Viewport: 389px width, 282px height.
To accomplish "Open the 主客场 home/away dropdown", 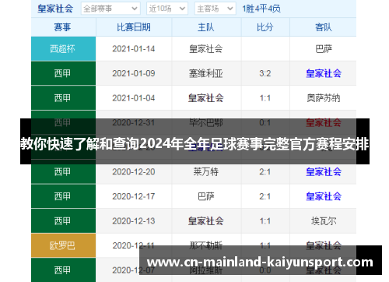I will [x=215, y=9].
